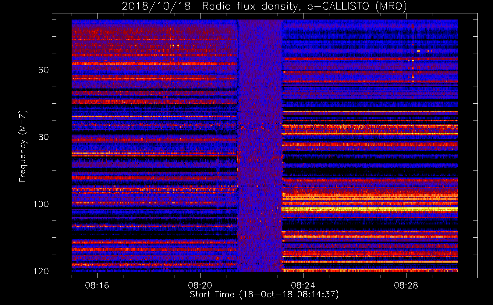Click the noisy vertical gap between 08:21 and 08:23
This screenshot has width=493, height=305.
[260, 145]
